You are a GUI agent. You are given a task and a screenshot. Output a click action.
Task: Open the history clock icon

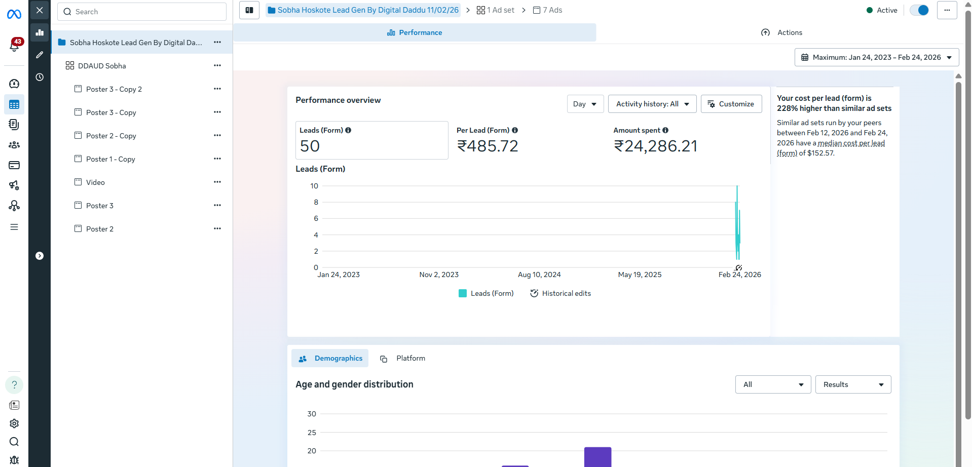(x=40, y=77)
